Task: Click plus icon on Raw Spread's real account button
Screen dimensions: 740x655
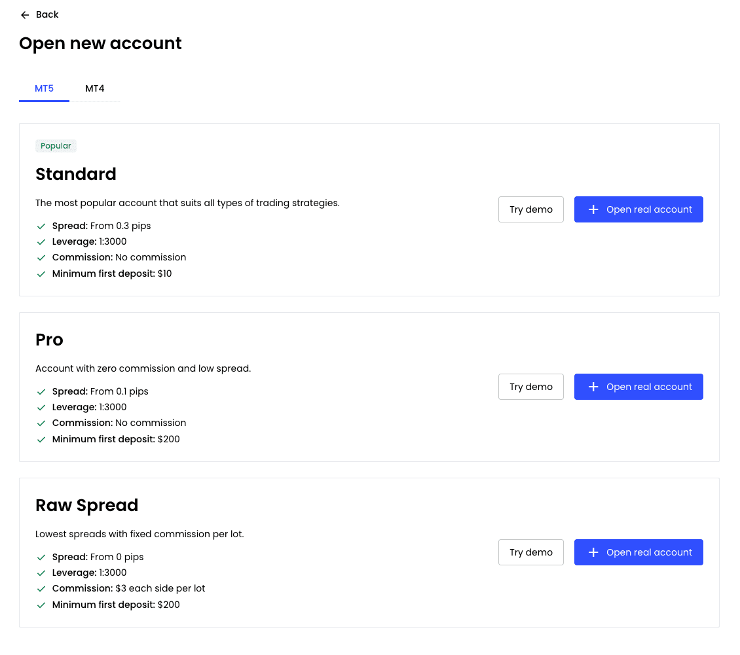Action: (x=593, y=552)
